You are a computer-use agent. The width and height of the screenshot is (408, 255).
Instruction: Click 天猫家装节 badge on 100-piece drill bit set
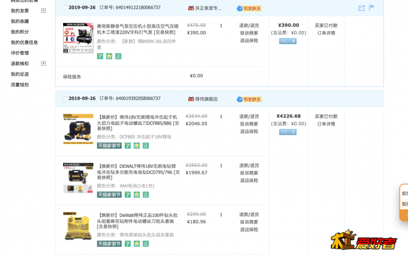109,244
